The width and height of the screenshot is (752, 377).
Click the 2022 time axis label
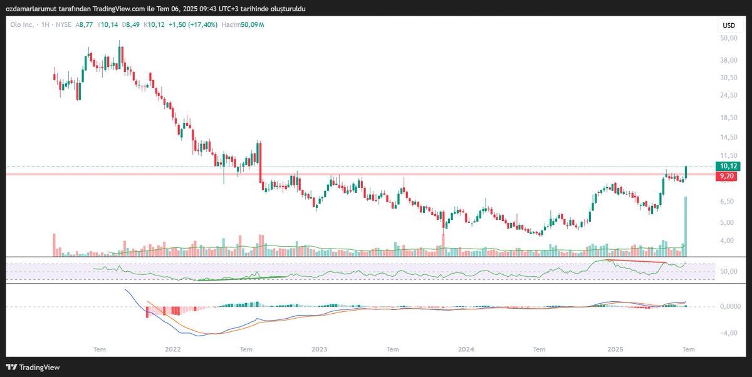[x=173, y=348]
